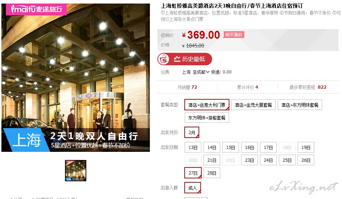342x199 pixels.
Task: Select the 27日 departure date
Action: coord(193,173)
